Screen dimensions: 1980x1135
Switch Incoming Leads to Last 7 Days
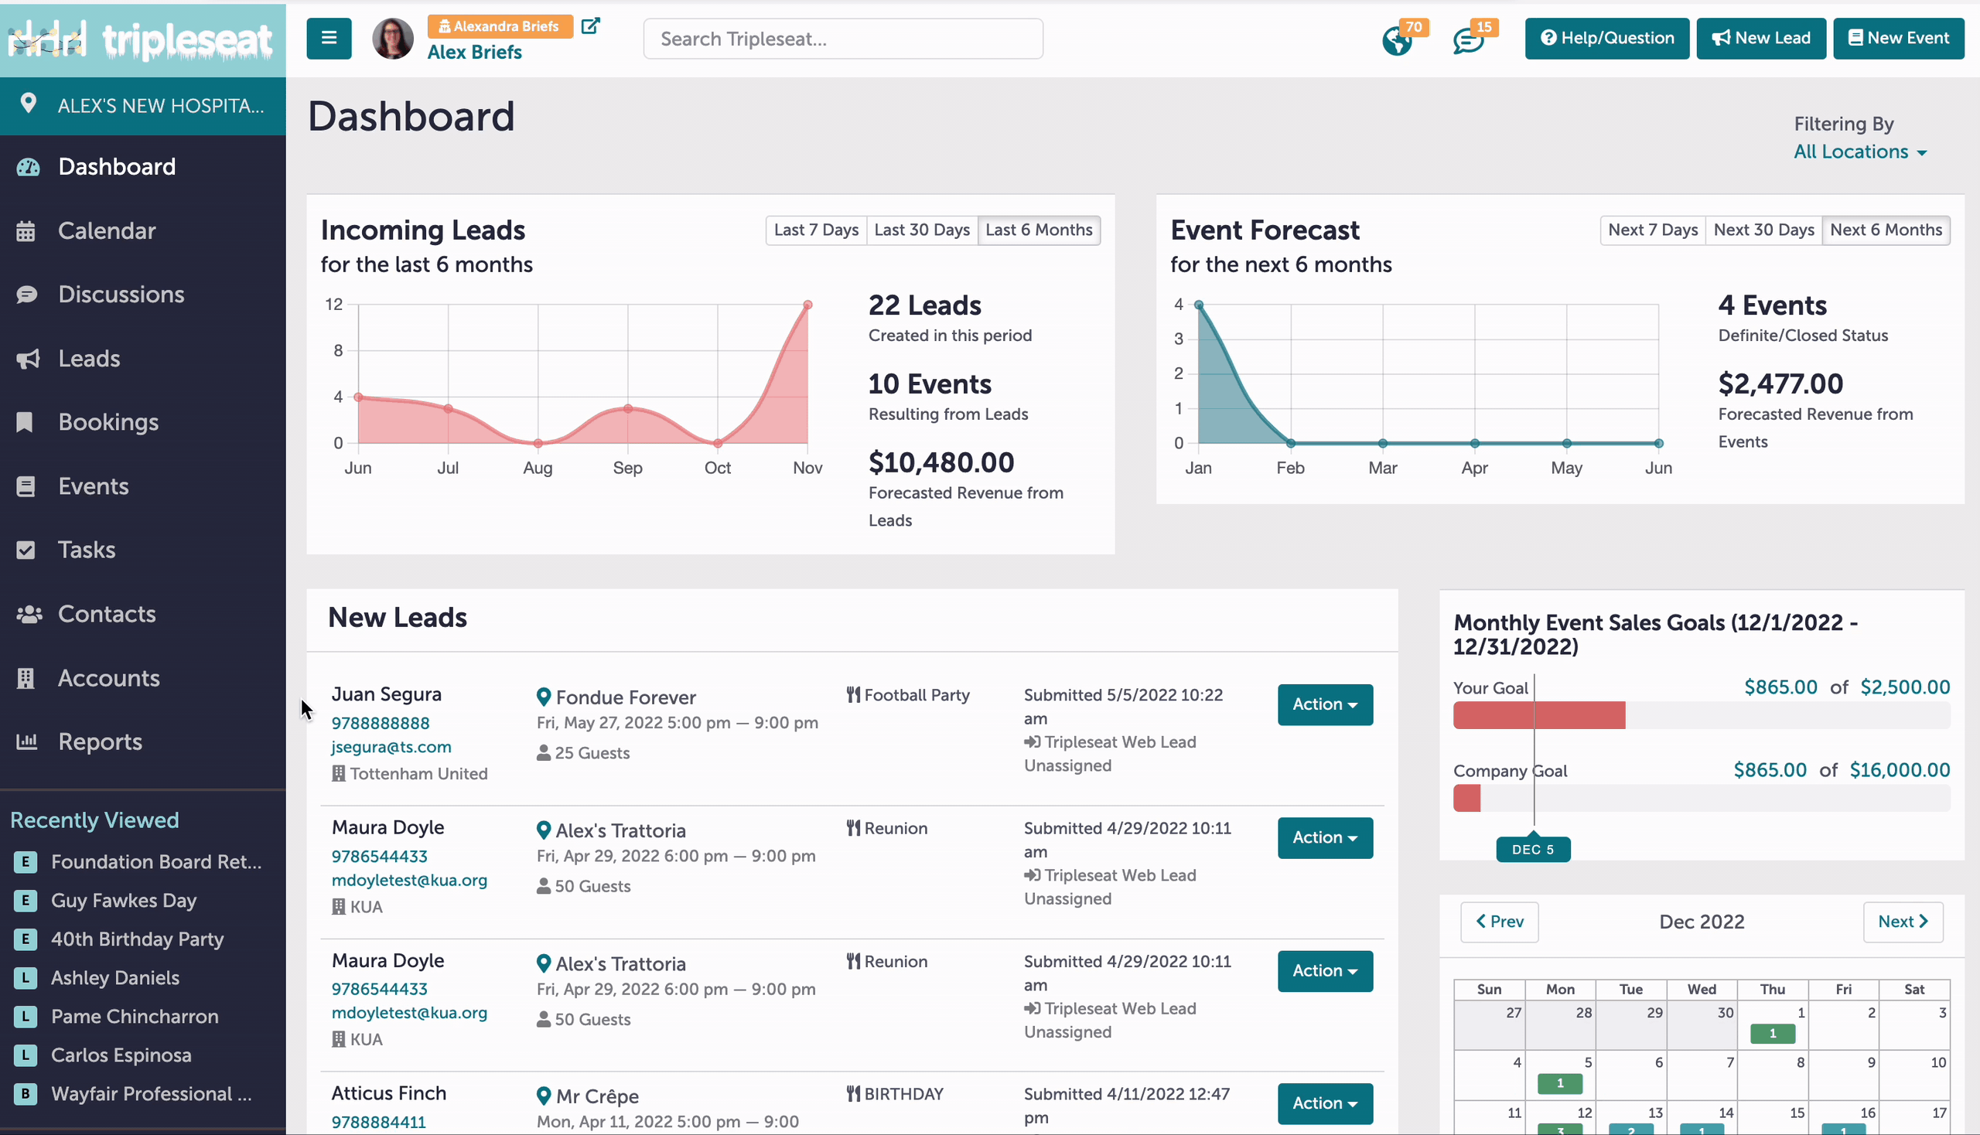(x=816, y=230)
